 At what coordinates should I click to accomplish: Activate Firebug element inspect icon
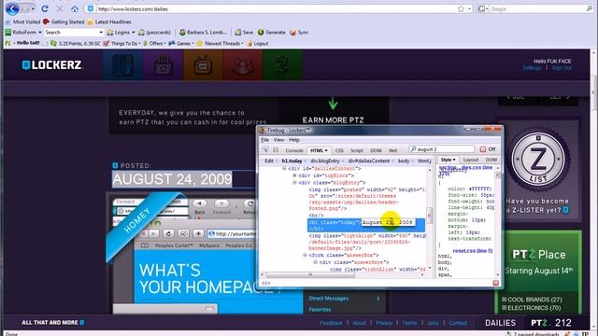tap(265, 149)
